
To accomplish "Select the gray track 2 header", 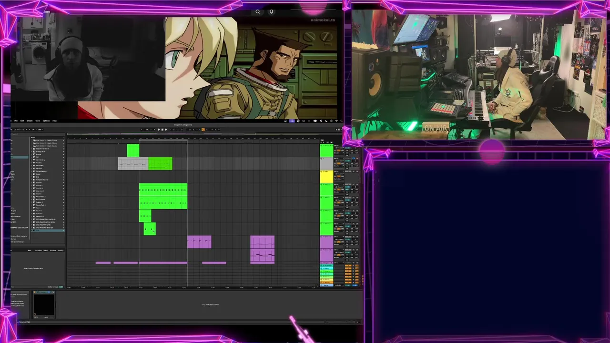I will pos(326,163).
